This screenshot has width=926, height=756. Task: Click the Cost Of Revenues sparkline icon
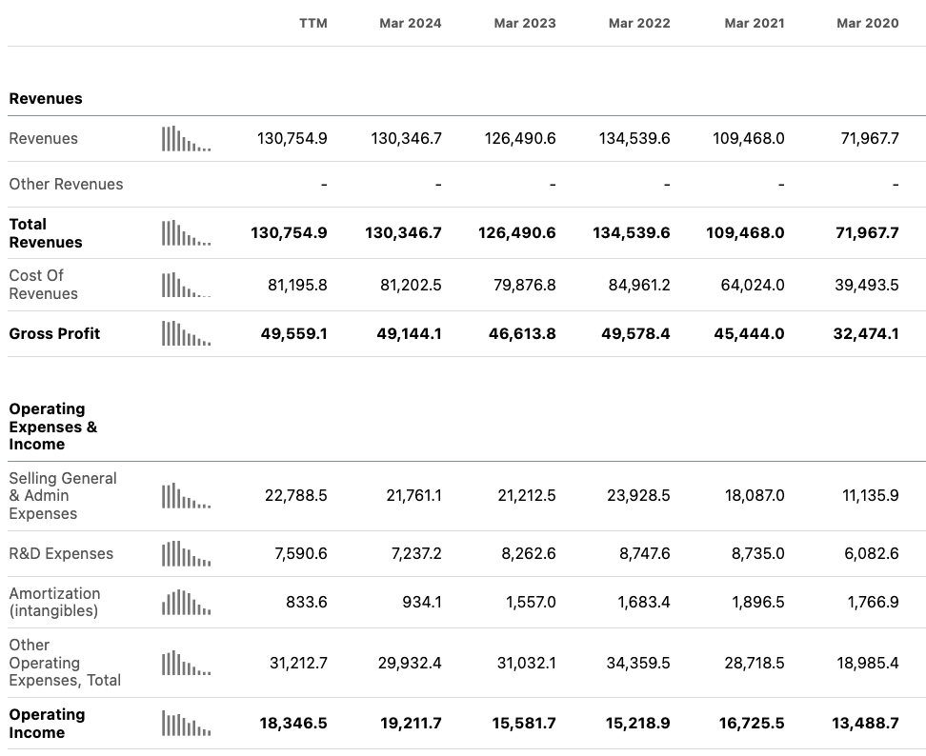186,285
